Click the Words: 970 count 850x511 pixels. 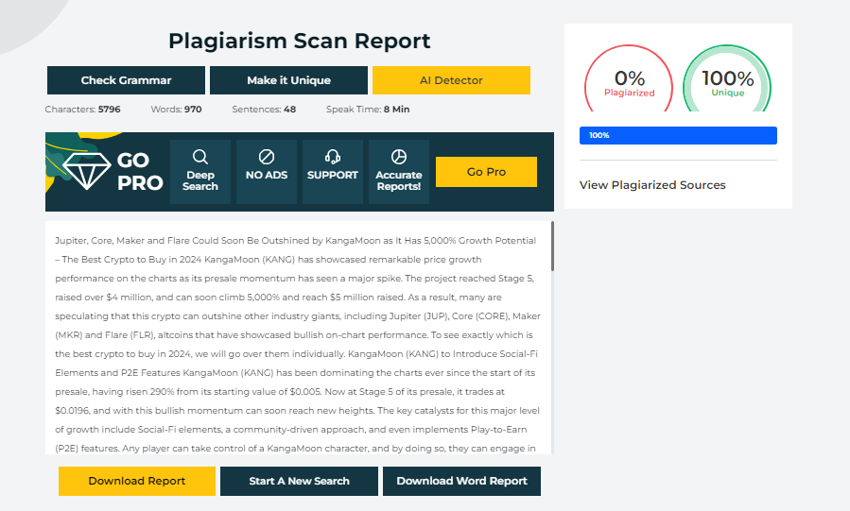tap(176, 110)
